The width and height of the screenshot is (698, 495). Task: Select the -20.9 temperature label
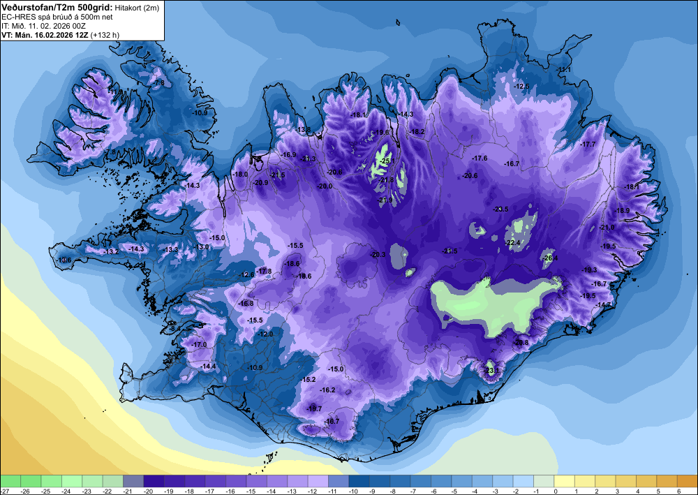261,182
